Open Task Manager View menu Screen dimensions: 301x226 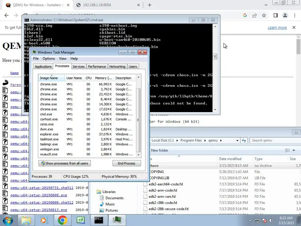coord(63,59)
